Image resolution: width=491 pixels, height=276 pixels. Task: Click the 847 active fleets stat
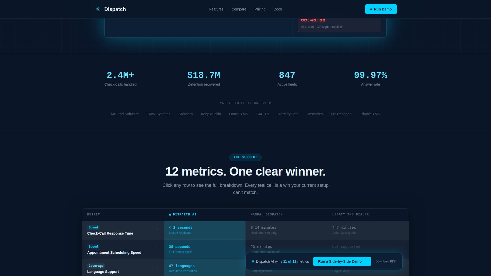(x=287, y=78)
